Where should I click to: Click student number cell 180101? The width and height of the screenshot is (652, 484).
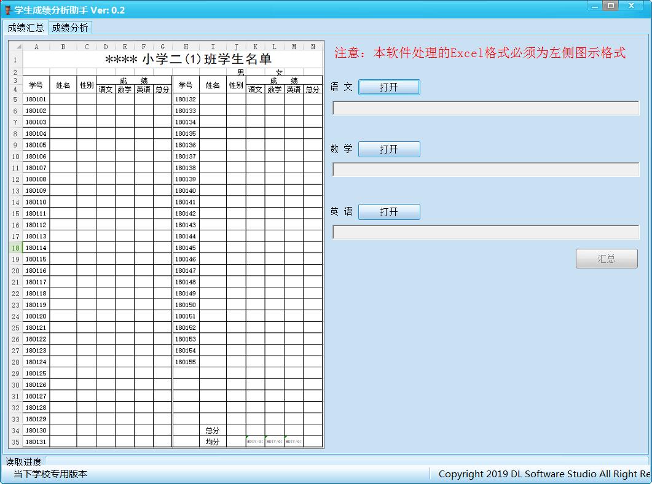pyautogui.click(x=36, y=99)
